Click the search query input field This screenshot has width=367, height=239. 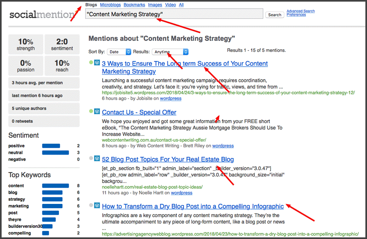tap(174, 14)
